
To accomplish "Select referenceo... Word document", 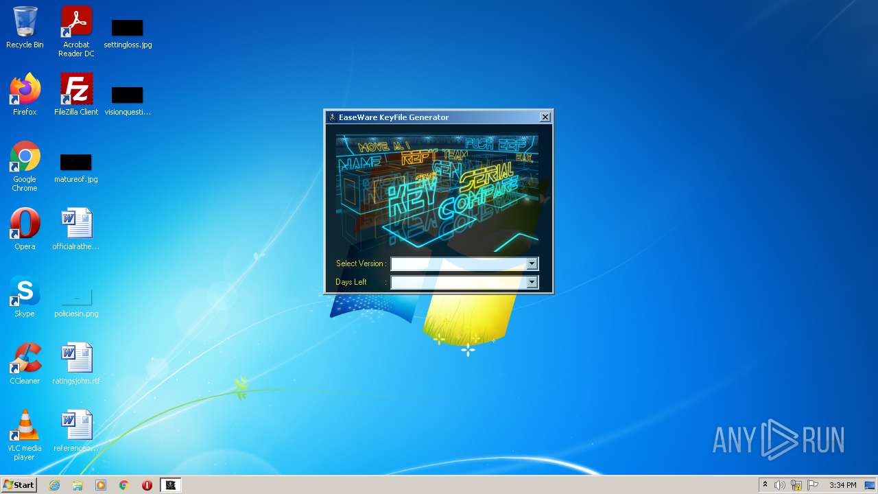I will tap(76, 431).
